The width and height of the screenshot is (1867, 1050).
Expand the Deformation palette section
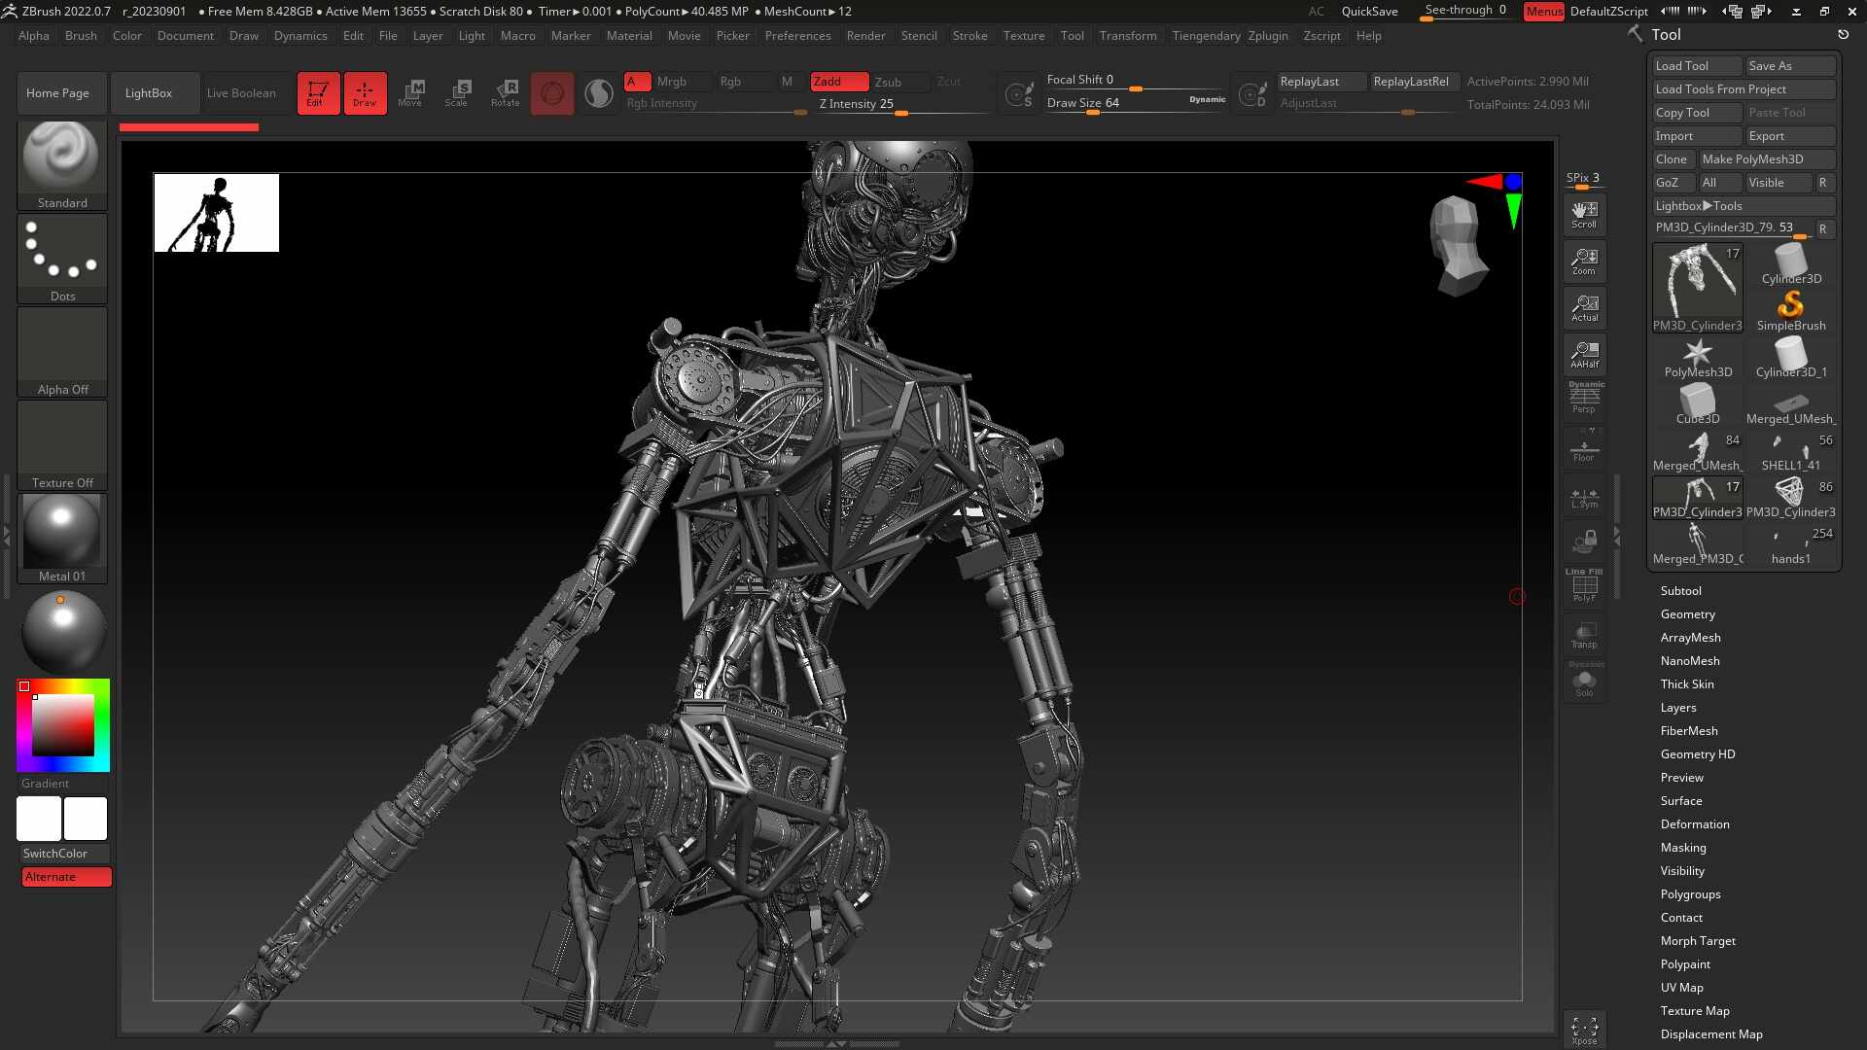pyautogui.click(x=1694, y=824)
